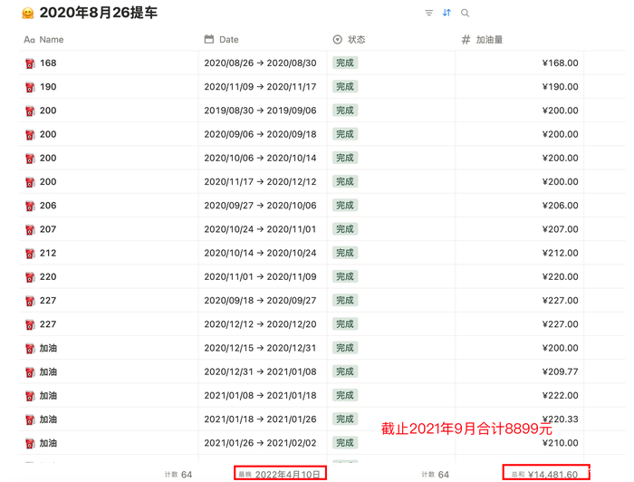Click the fuel pump icon for row 220
Viewport: 634px width, 482px height.
click(x=30, y=277)
